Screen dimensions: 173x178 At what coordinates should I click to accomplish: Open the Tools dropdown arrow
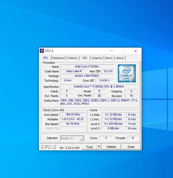coord(99,147)
